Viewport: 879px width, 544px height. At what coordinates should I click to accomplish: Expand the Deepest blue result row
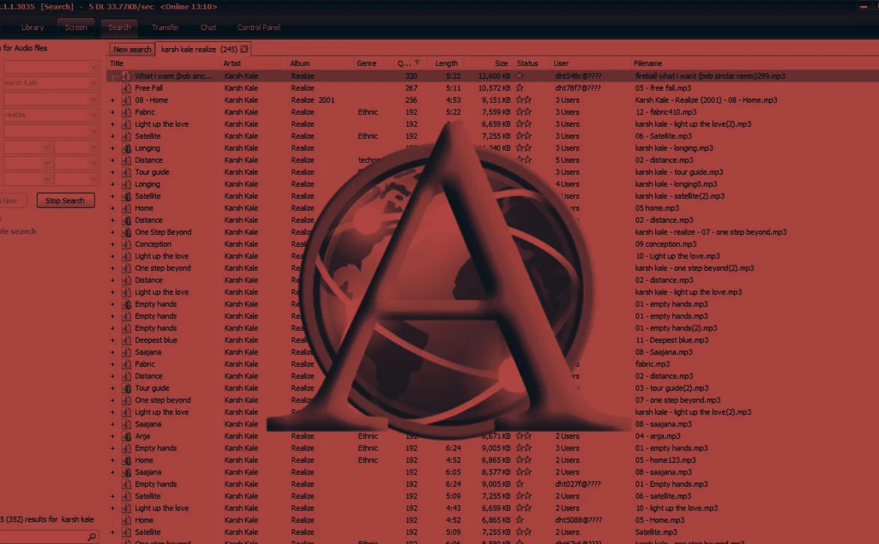coord(113,340)
